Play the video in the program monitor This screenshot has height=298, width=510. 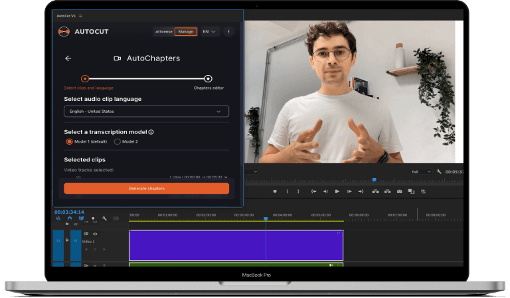tap(337, 192)
